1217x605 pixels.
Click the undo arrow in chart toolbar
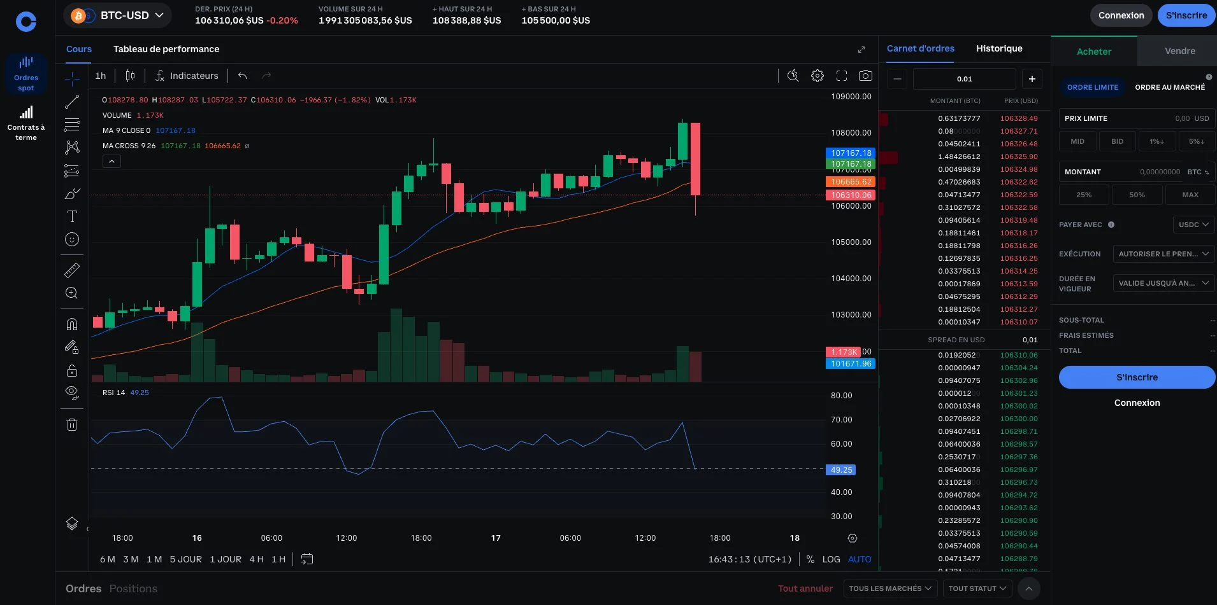[242, 76]
